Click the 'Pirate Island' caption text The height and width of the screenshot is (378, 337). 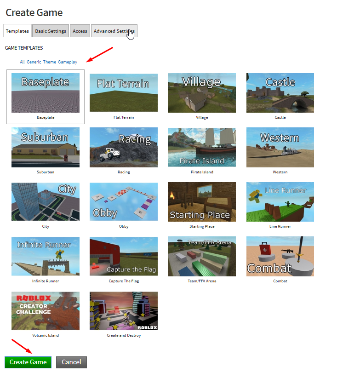[202, 172]
